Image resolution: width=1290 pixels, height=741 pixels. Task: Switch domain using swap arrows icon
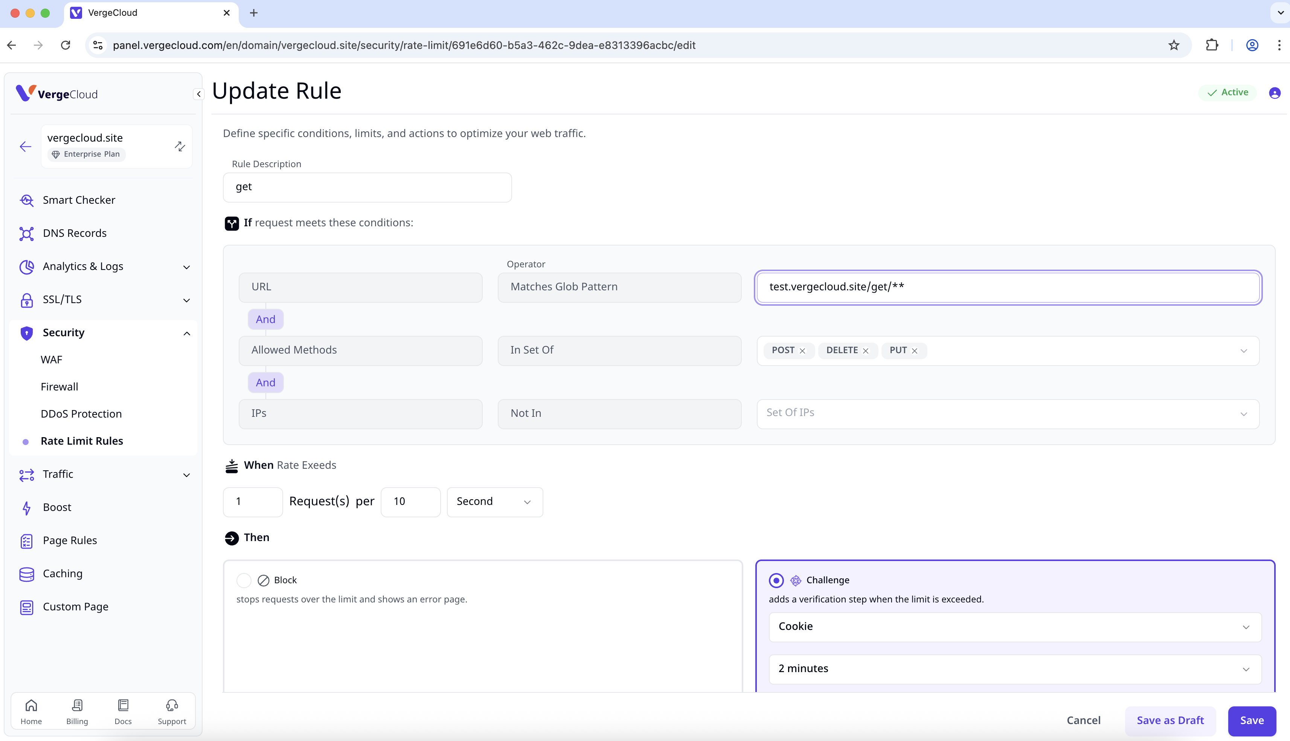point(180,146)
